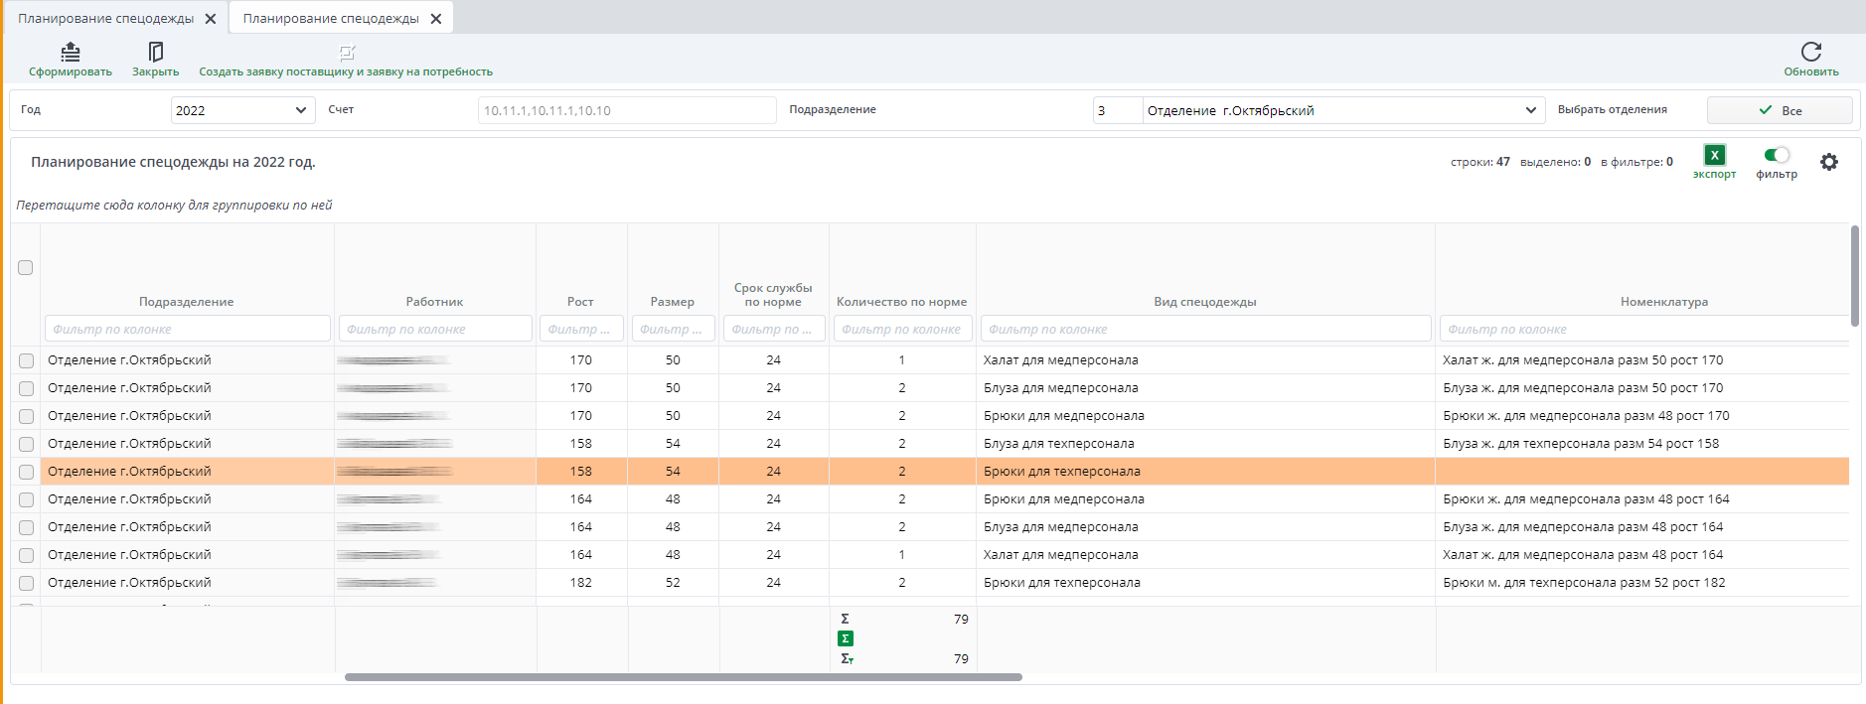Viewport: 1866px width, 704px height.
Task: Select checkbox for highlighted Брюки для техперсонала row
Action: point(27,472)
